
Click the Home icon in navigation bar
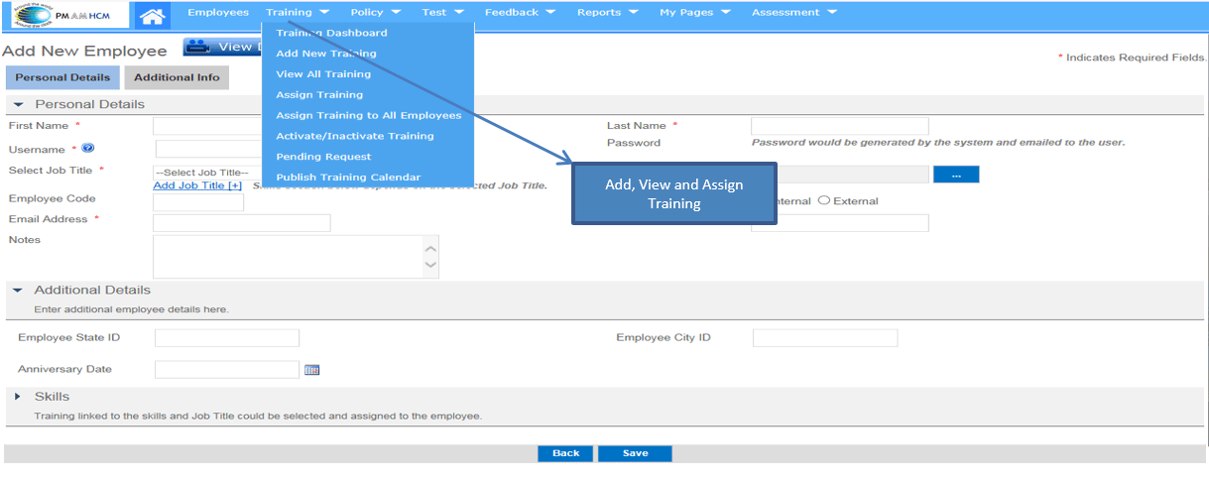tap(151, 15)
